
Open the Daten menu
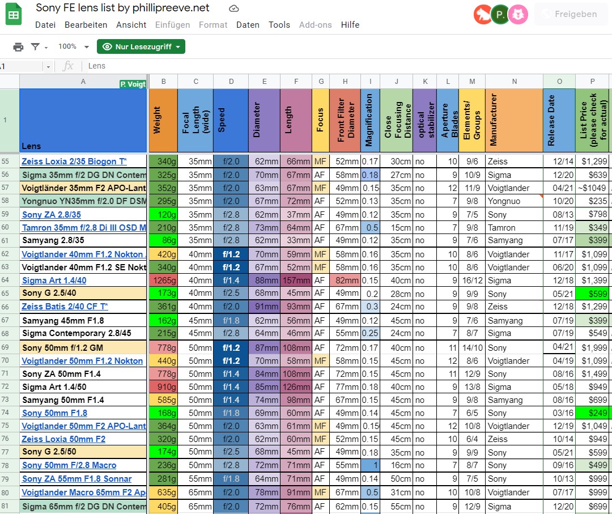click(248, 25)
